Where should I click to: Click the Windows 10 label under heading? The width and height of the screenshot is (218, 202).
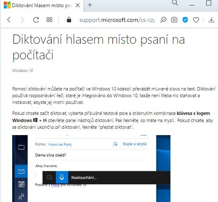pyautogui.click(x=23, y=71)
